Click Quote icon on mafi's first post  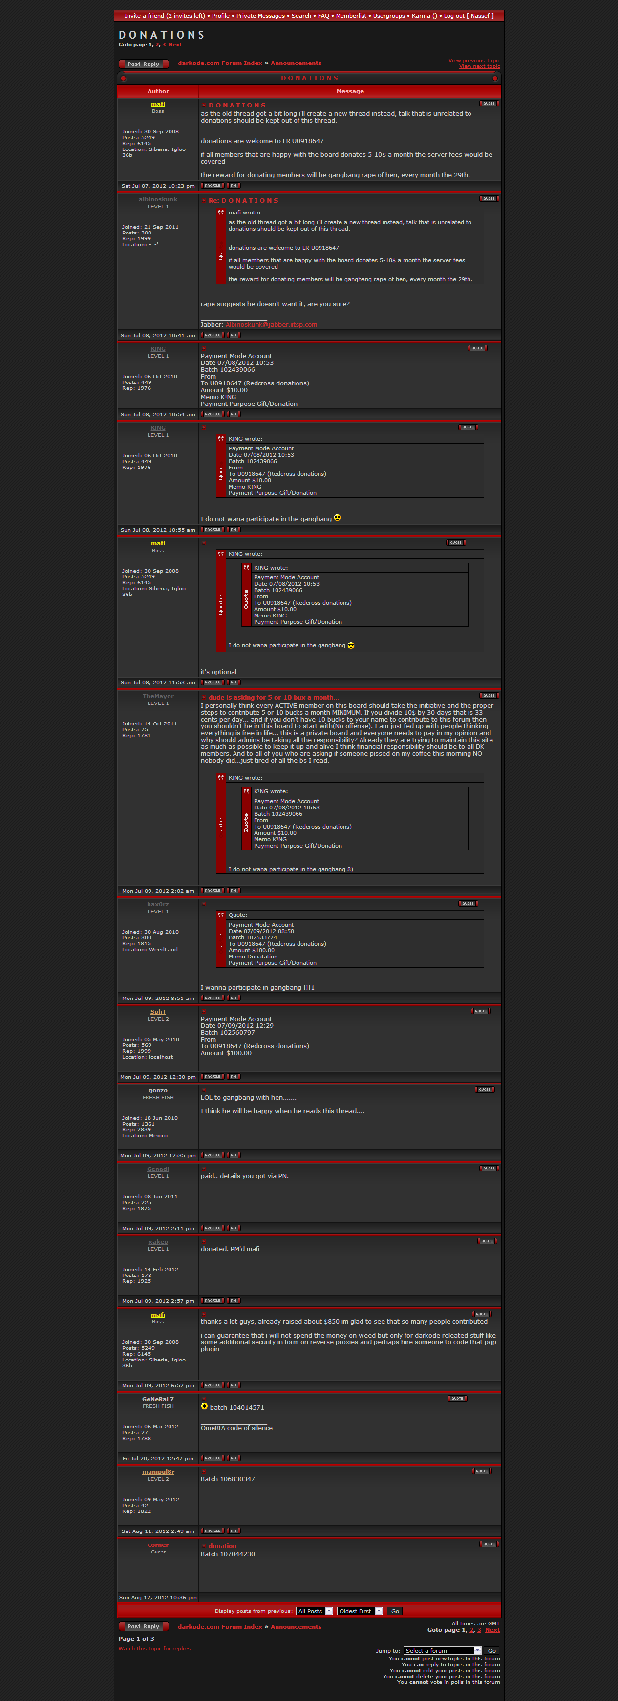pyautogui.click(x=489, y=104)
